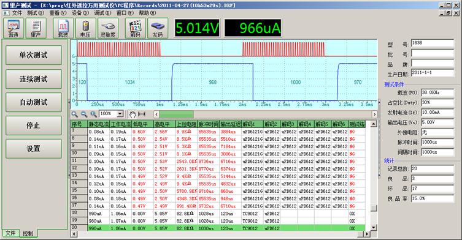Click the waveform scrollbar left arrow
The height and width of the screenshot is (240, 462).
click(x=156, y=114)
